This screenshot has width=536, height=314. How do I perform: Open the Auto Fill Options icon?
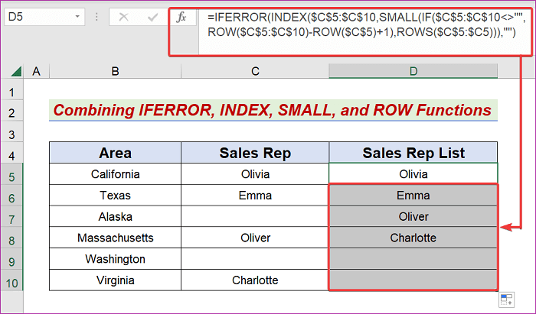(x=505, y=299)
